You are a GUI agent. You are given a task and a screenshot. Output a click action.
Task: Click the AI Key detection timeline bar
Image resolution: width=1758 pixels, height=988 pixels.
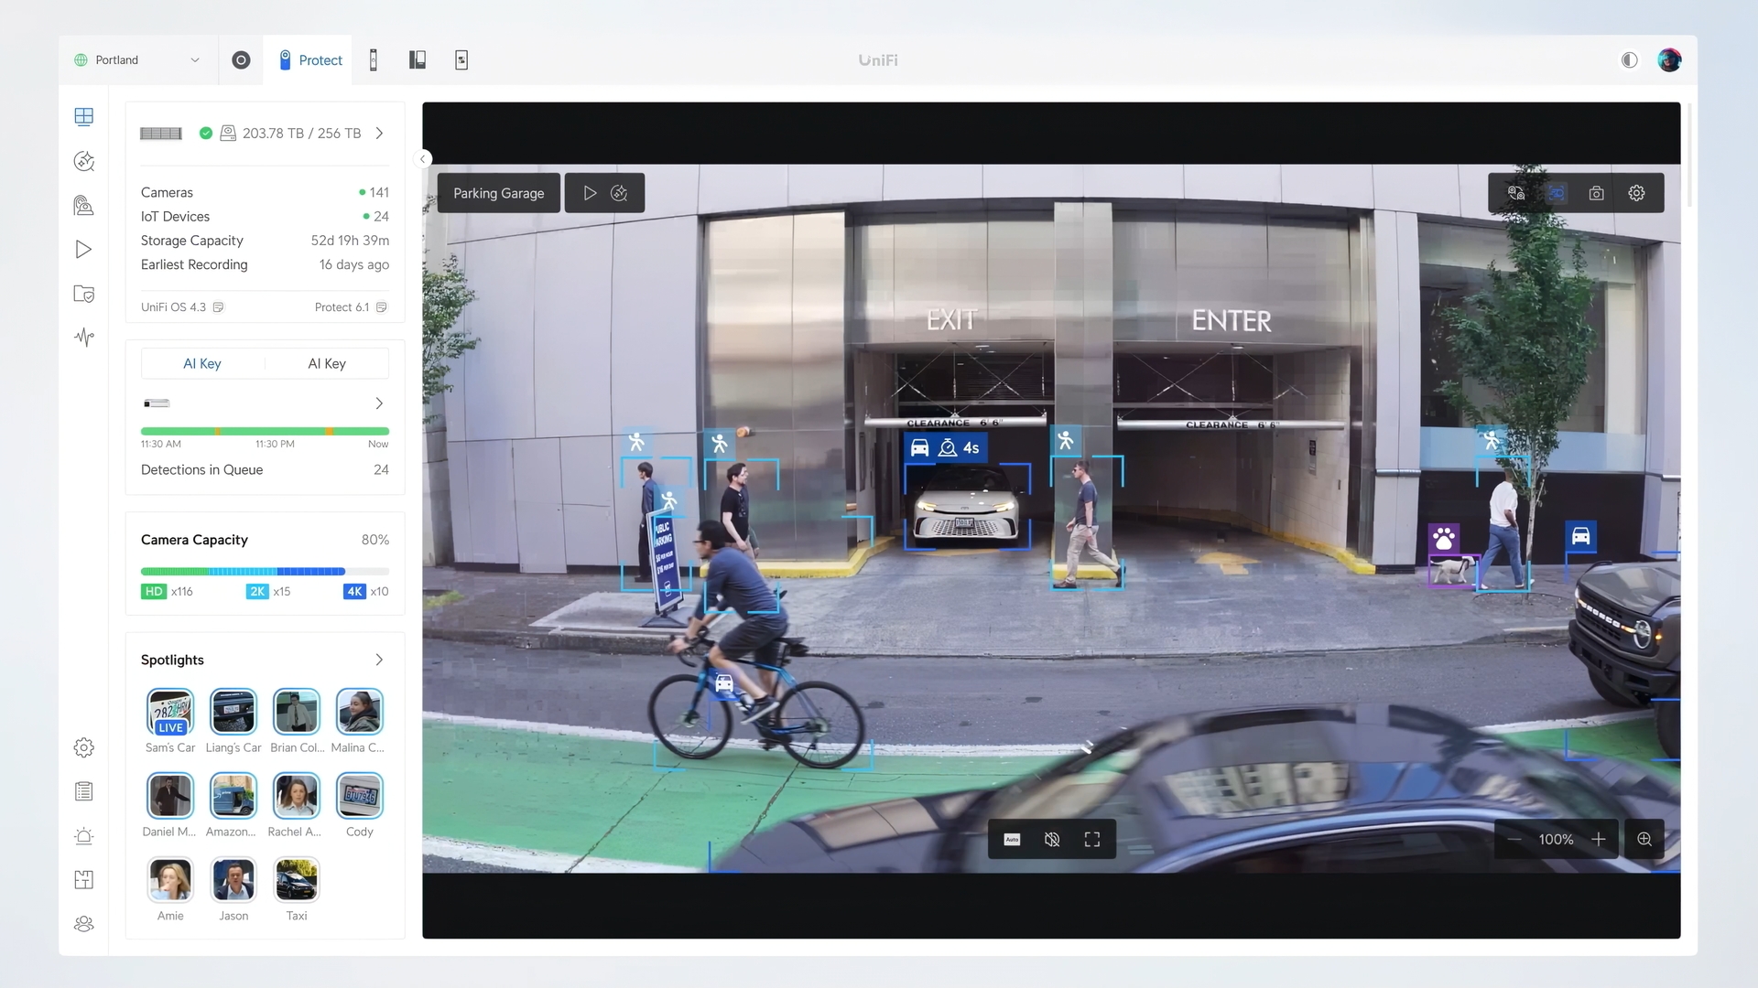pyautogui.click(x=265, y=431)
